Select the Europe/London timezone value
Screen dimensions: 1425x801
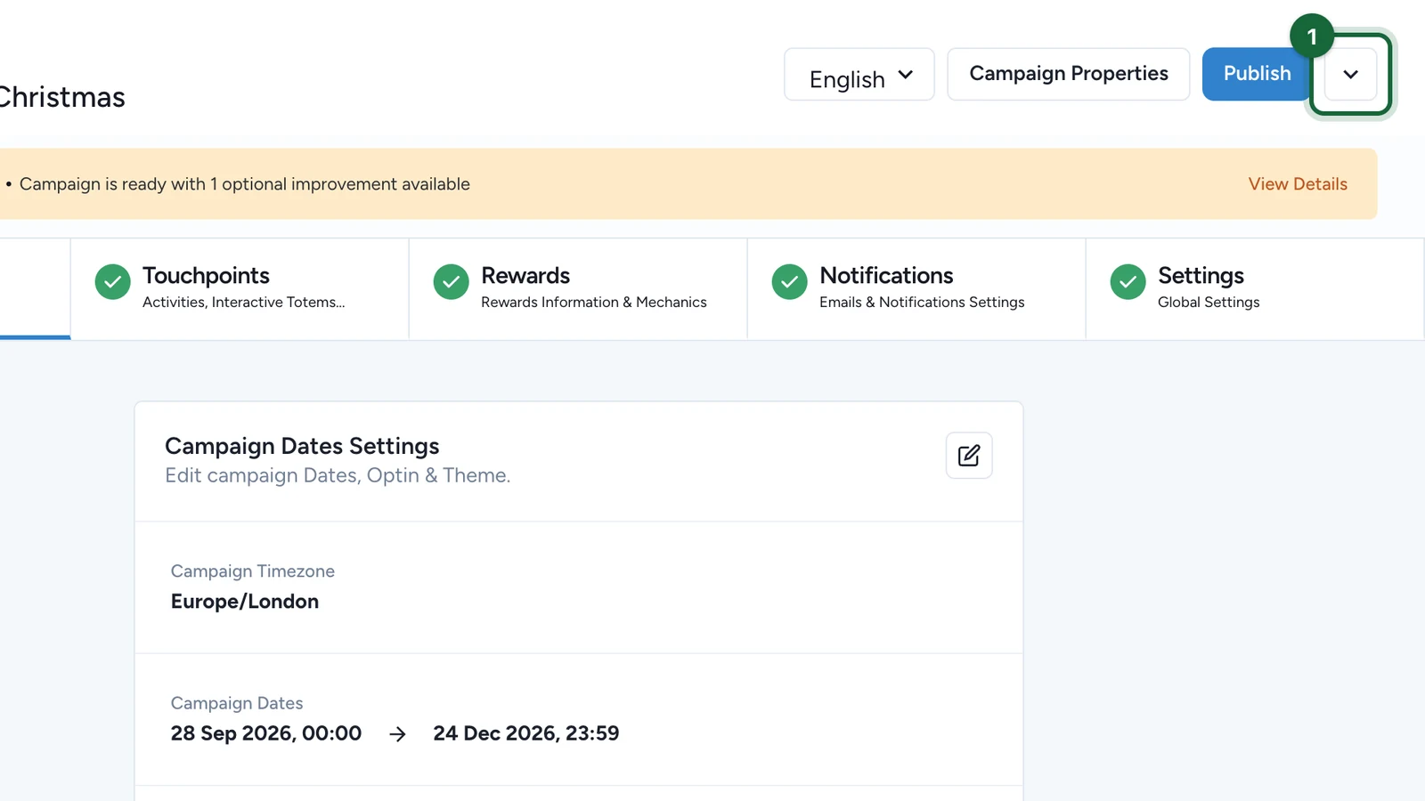point(245,602)
